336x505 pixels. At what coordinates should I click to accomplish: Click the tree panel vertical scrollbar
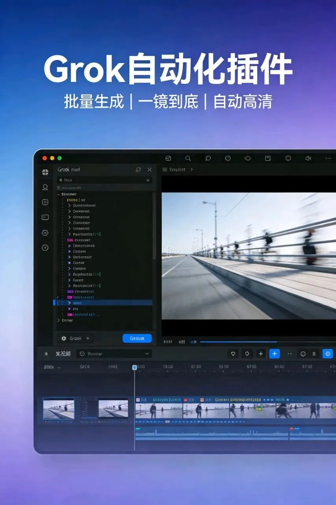coord(154,226)
